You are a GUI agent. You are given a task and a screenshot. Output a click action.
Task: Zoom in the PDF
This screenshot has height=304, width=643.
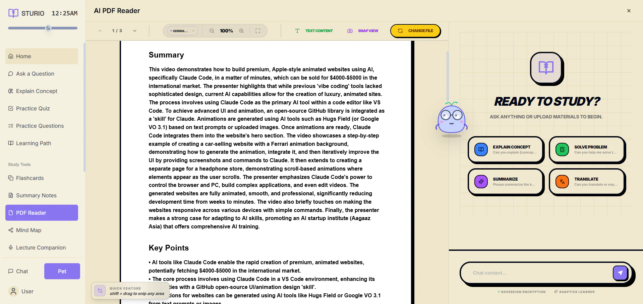tap(241, 31)
